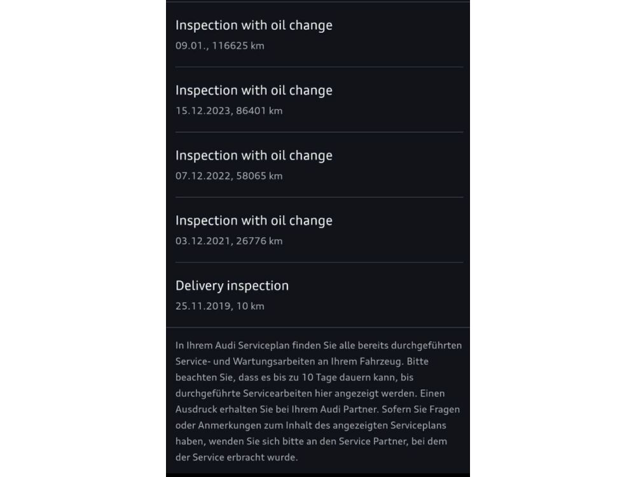Click the last line "der Service erbracht wurde"
This screenshot has height=477, width=636.
pyautogui.click(x=237, y=457)
